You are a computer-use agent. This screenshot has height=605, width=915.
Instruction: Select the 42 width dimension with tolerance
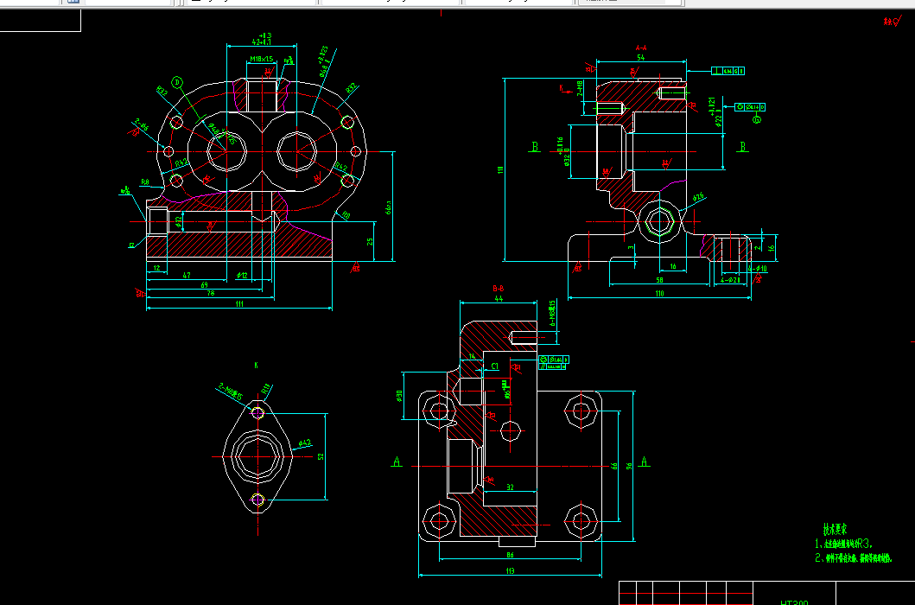point(262,39)
